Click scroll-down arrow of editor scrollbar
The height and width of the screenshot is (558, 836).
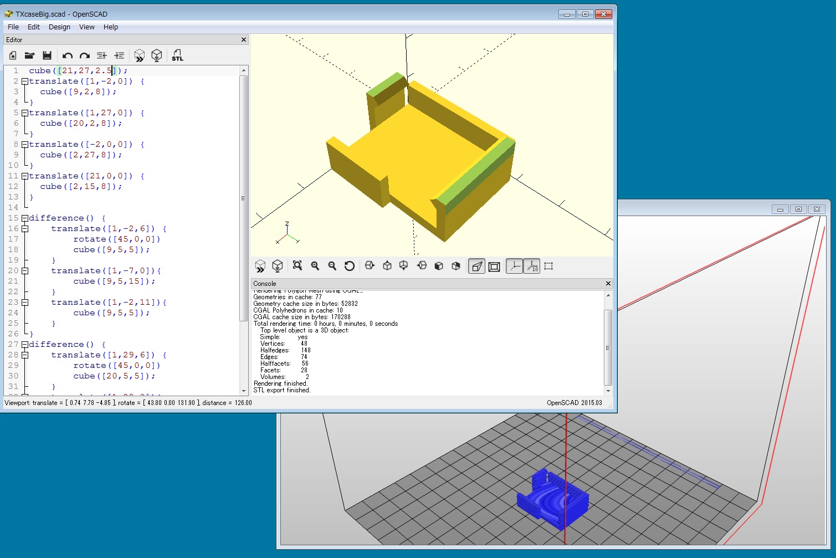(244, 391)
